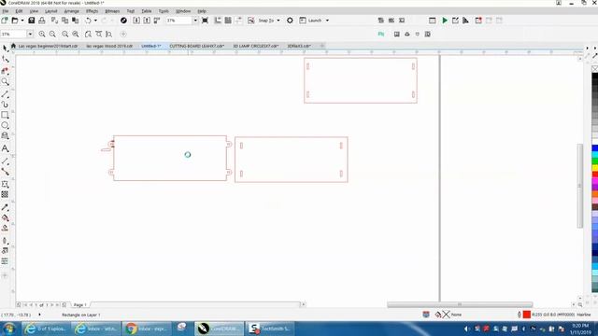Click the Zoom out magnifier icon
598x336 pixels.
click(52, 34)
